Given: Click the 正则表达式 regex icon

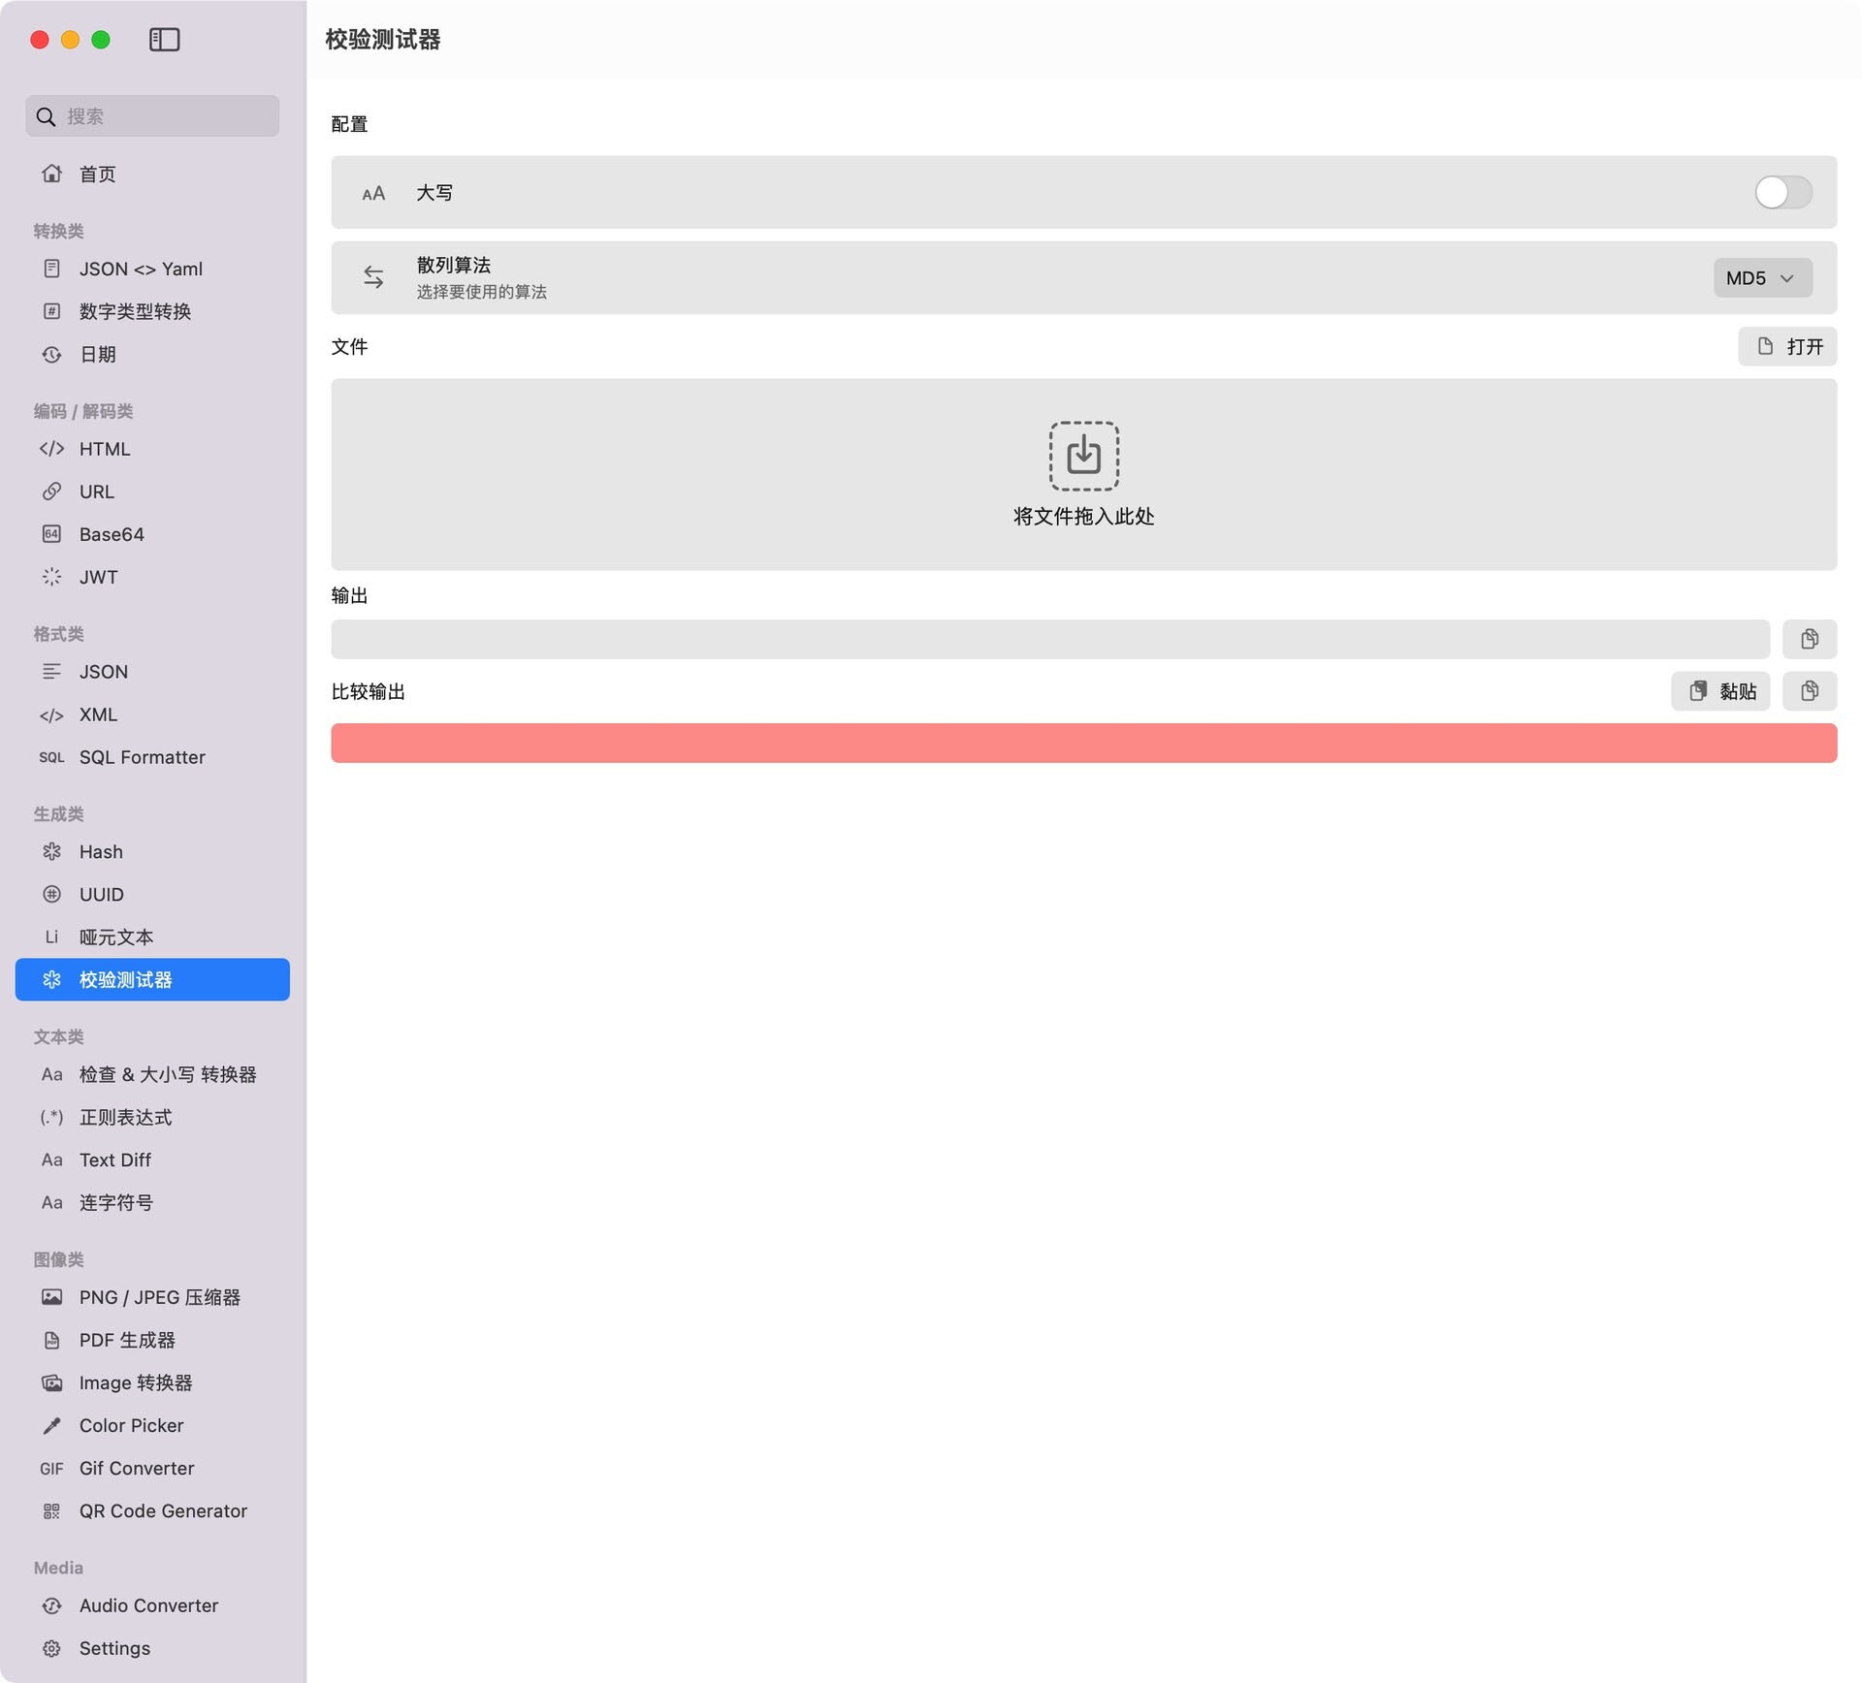Looking at the screenshot, I should point(51,1118).
